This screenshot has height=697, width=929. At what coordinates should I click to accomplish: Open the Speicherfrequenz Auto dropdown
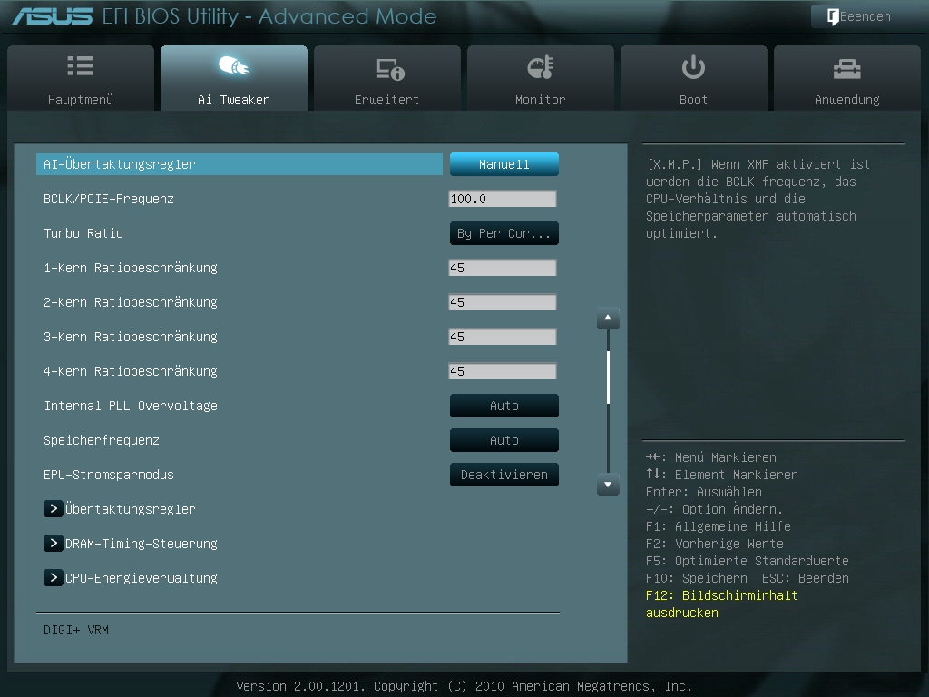pos(504,440)
